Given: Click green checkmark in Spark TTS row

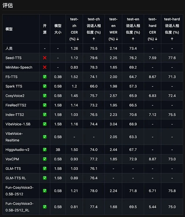Looking at the screenshot, I should [x=45, y=86].
